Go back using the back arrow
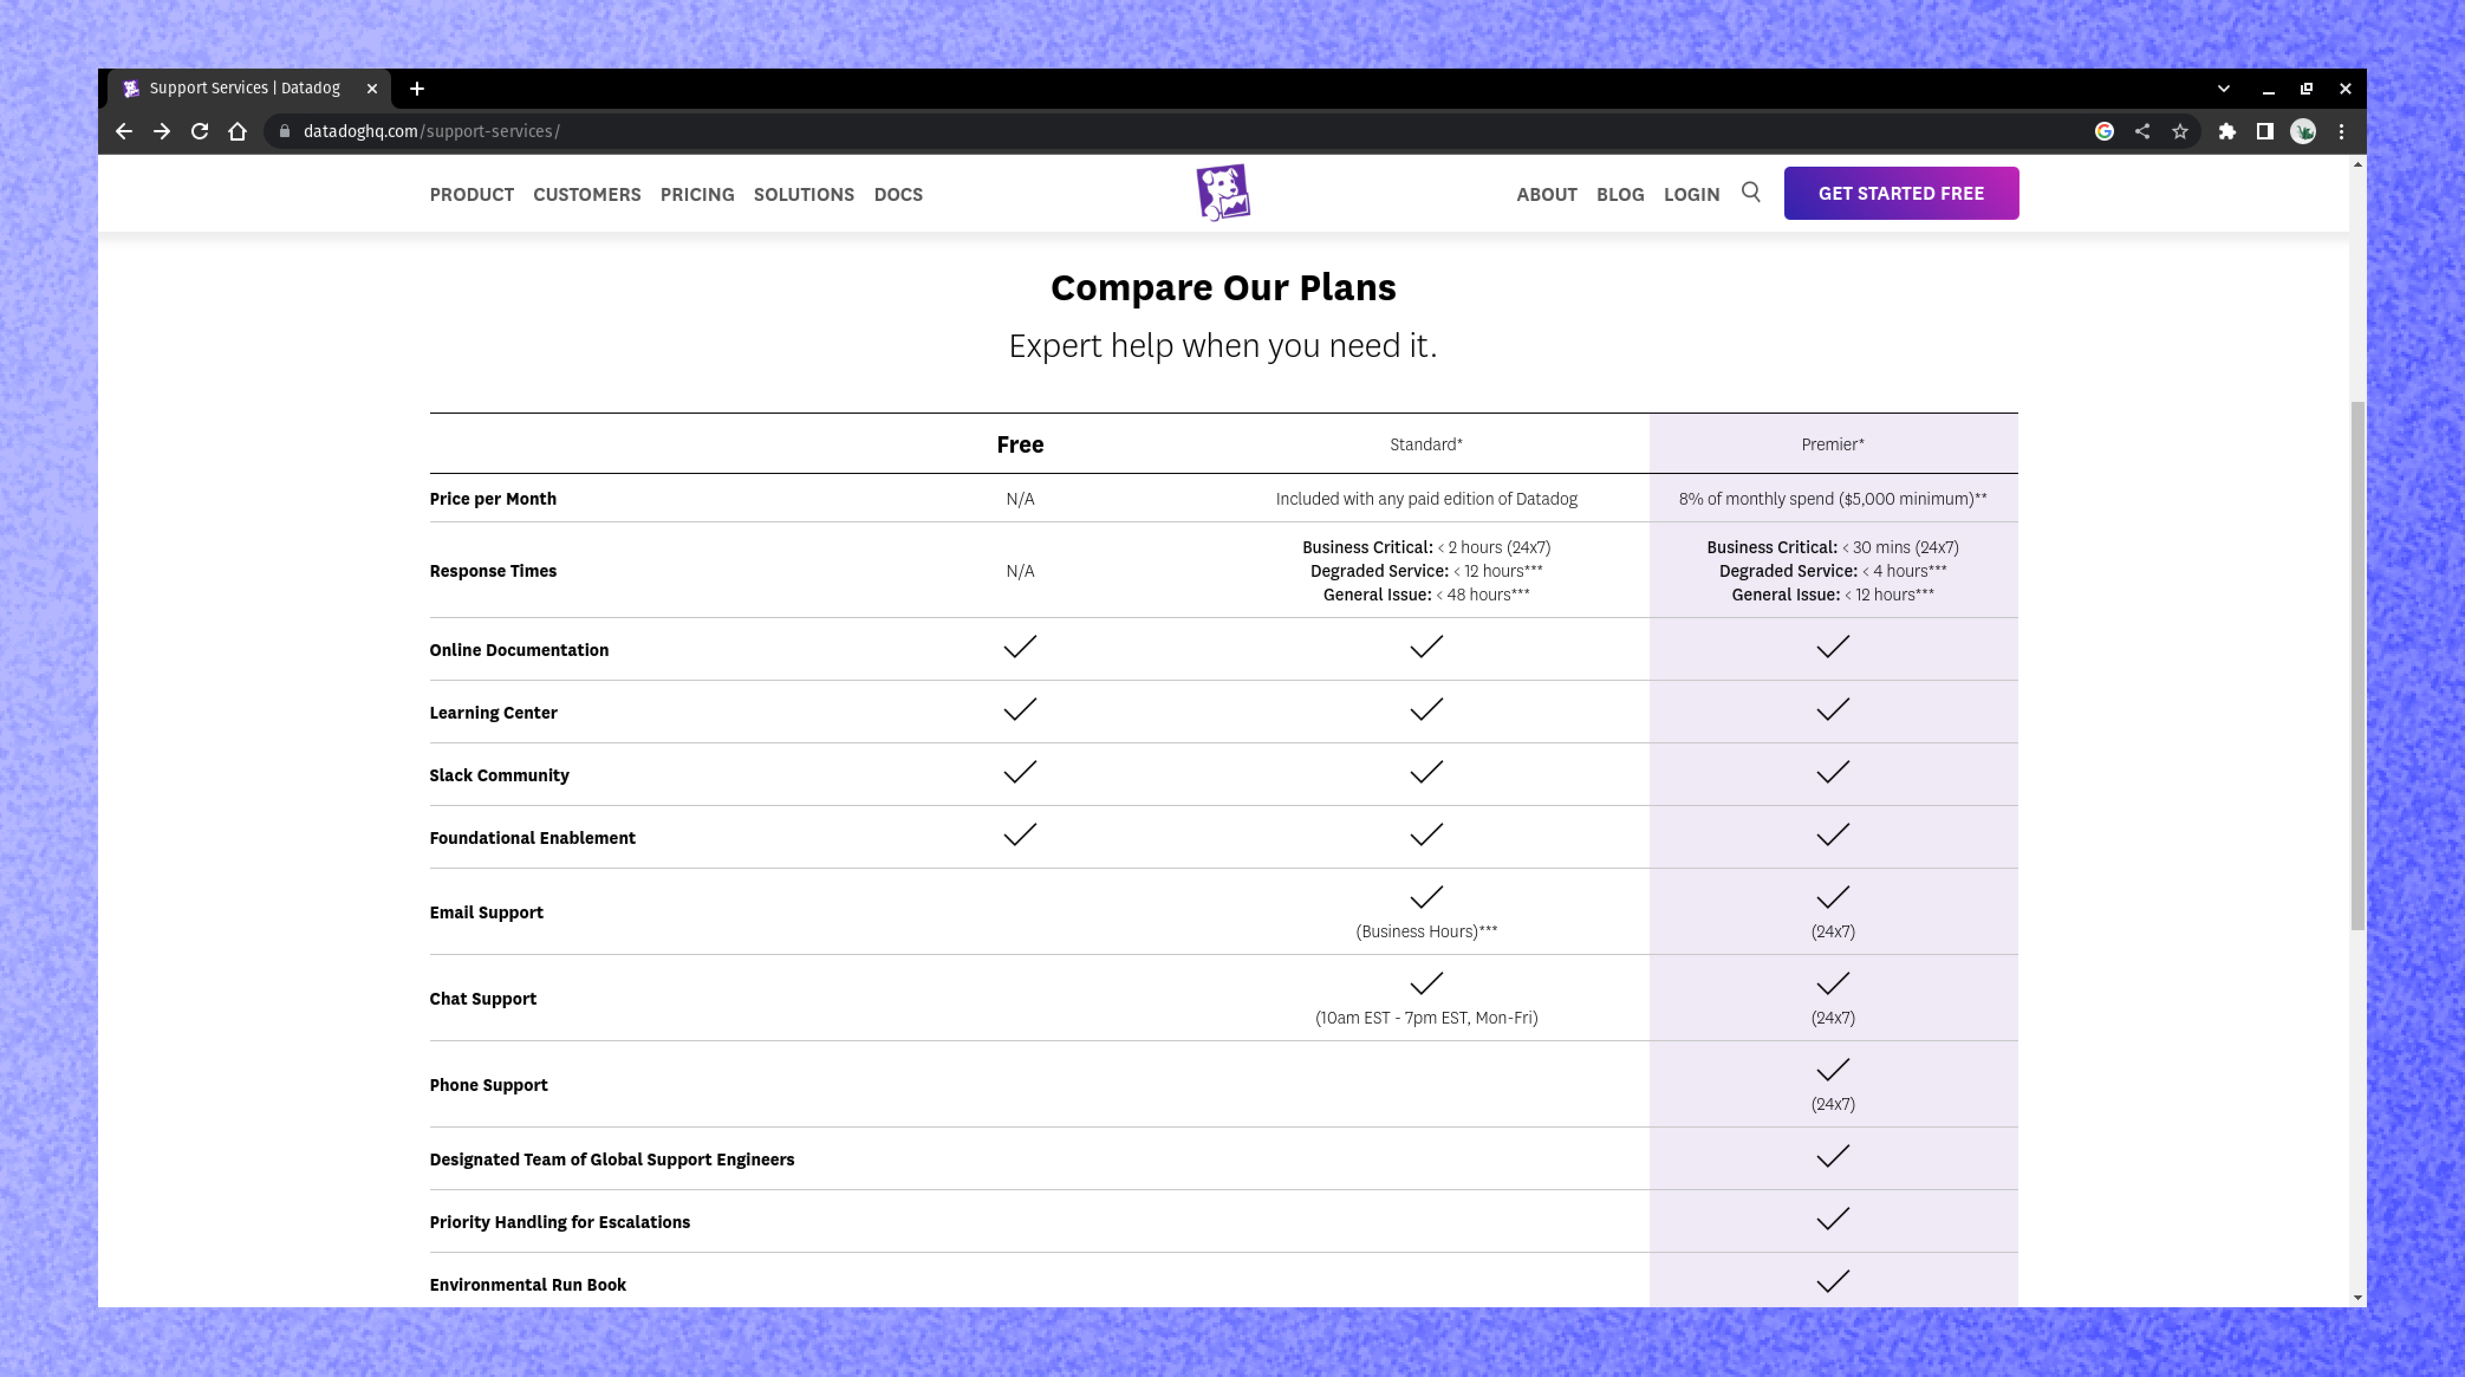This screenshot has height=1377, width=2465. pos(123,131)
